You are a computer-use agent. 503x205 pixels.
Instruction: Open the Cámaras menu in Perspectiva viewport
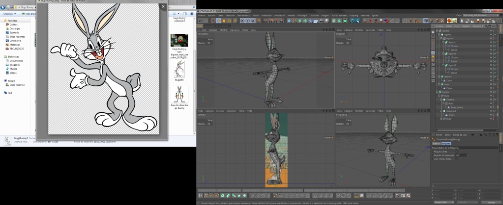coord(213,30)
